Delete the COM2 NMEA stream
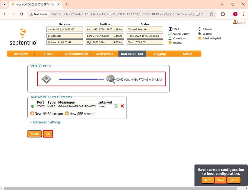Image resolution: width=248 pixels, height=190 pixels. (122, 106)
